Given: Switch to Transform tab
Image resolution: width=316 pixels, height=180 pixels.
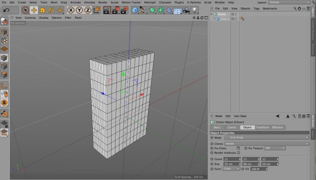Looking at the screenshot, I should tap(262, 127).
